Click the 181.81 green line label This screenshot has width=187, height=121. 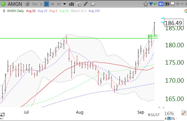pyautogui.click(x=153, y=36)
